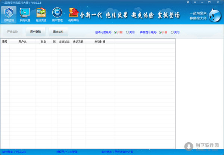Open the 用户管理 user management icon
The width and height of the screenshot is (224, 155).
[57, 15]
